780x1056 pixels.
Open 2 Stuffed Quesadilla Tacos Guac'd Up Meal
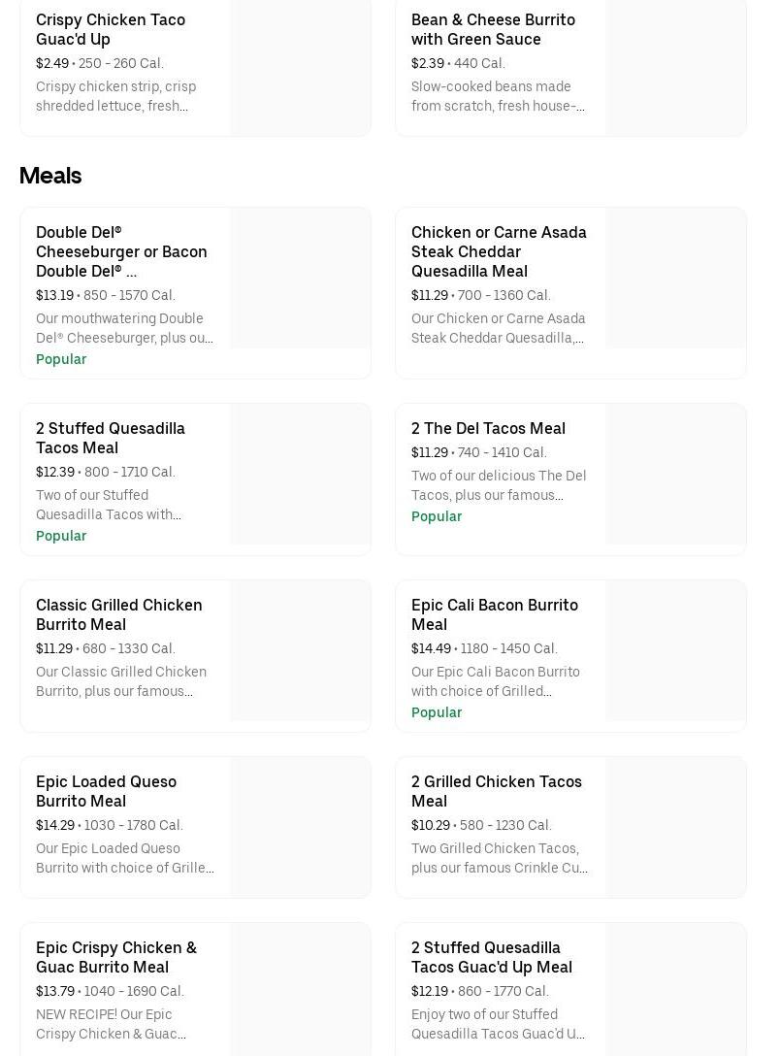(x=492, y=957)
